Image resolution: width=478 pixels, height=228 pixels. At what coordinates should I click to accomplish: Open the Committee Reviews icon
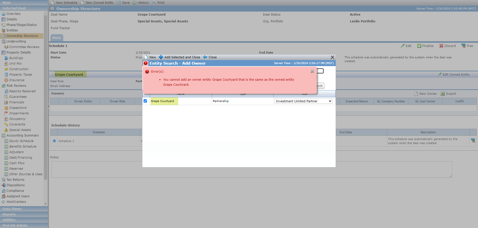point(6,47)
